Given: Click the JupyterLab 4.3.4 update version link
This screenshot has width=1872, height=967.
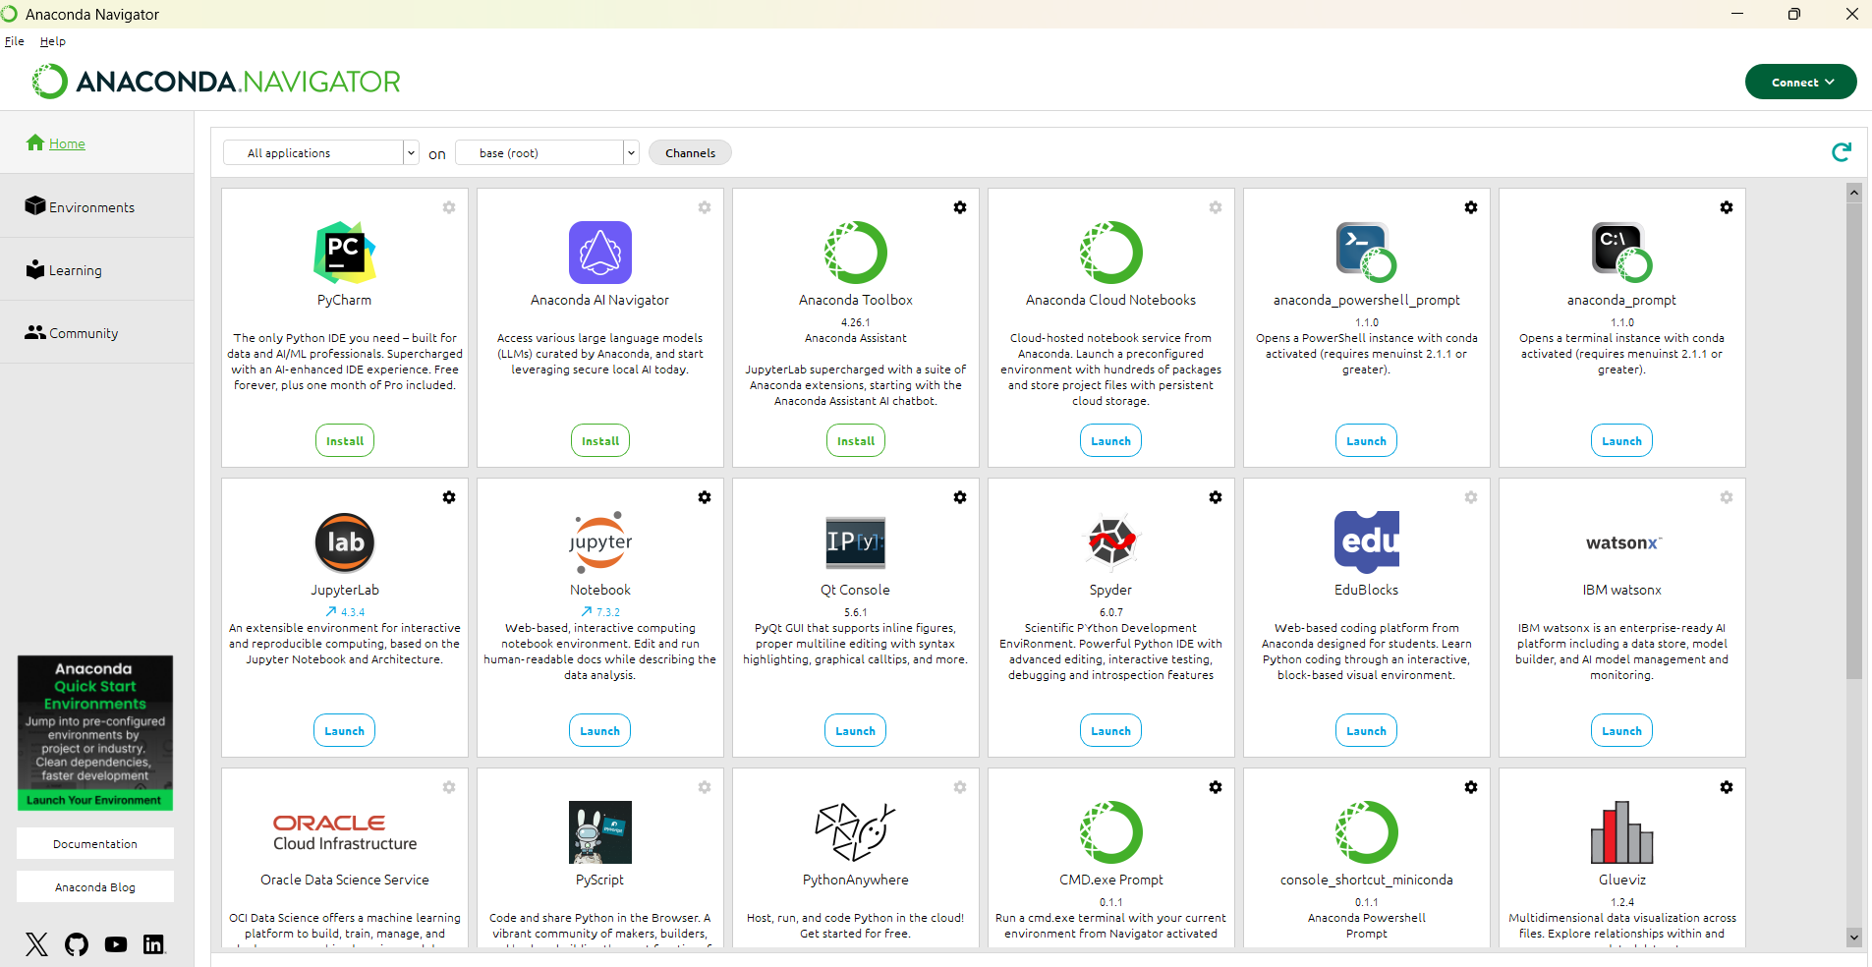Looking at the screenshot, I should pyautogui.click(x=345, y=611).
